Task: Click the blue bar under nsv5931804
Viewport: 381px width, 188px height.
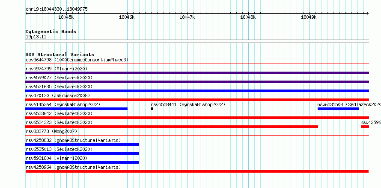Action: coord(82,162)
